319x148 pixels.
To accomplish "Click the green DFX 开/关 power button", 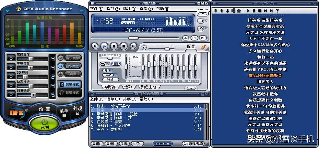I will 44,124.
